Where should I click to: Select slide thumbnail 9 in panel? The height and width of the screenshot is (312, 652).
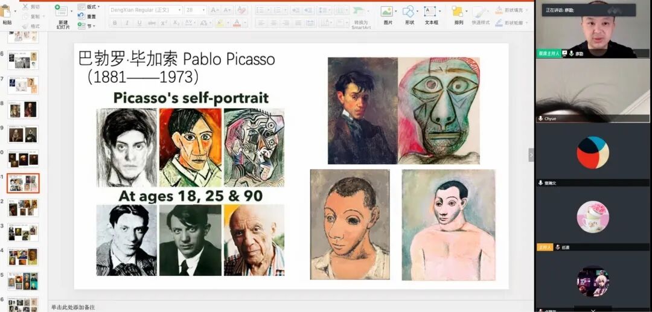23,134
